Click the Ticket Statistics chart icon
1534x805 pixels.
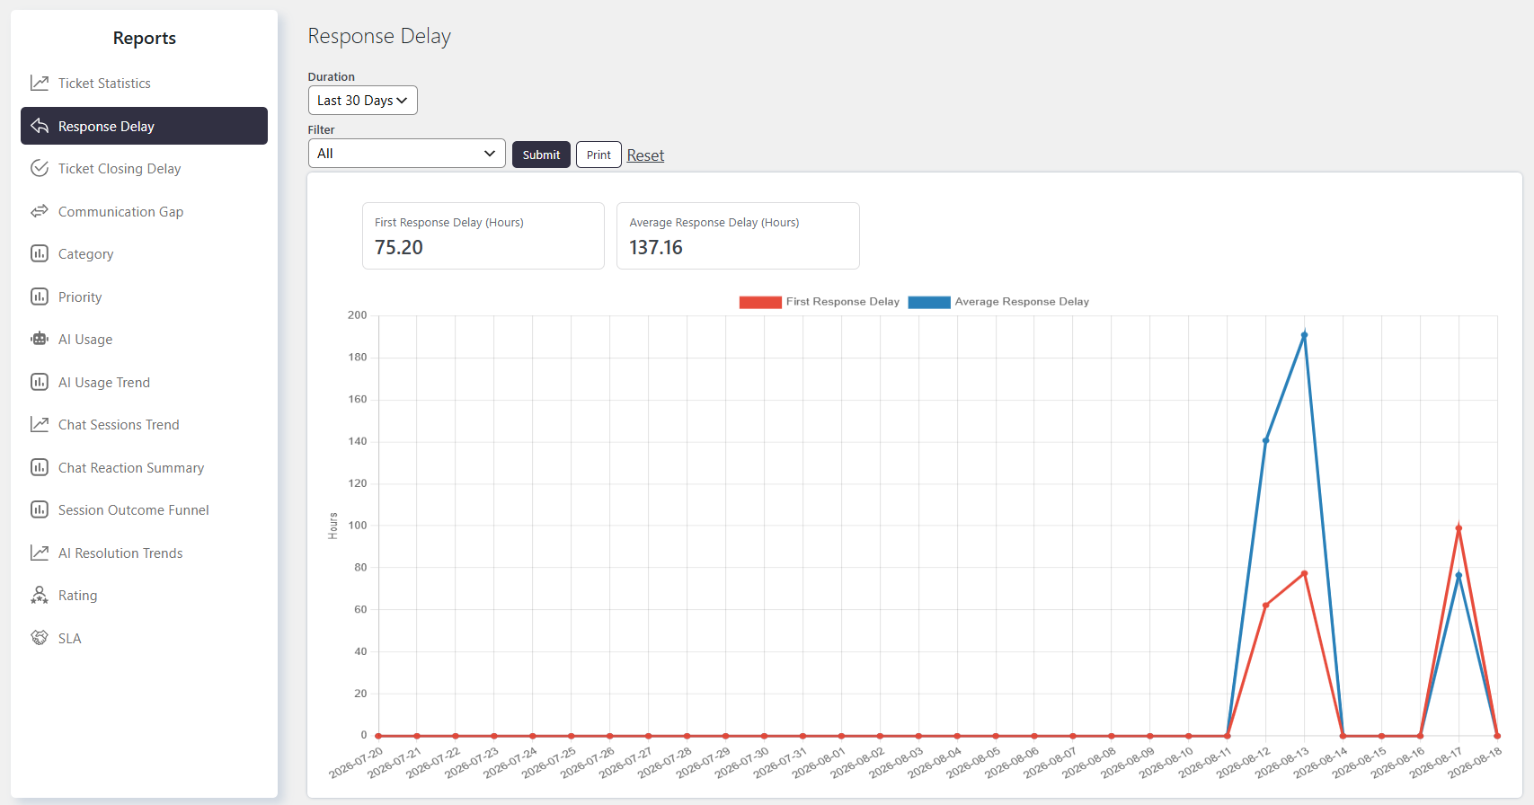40,83
